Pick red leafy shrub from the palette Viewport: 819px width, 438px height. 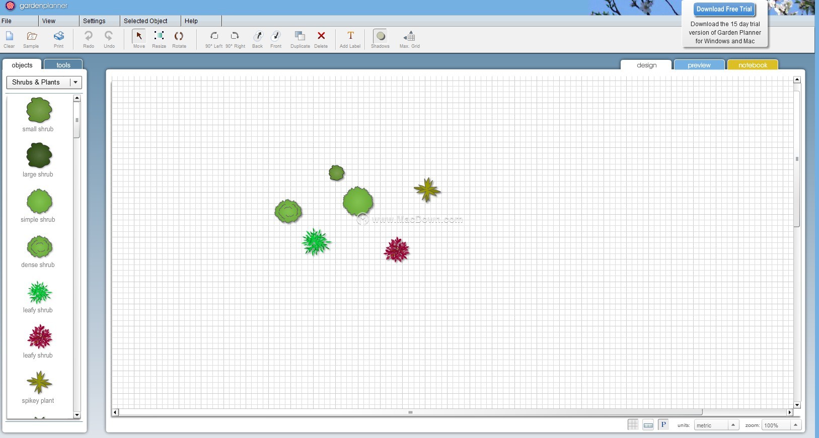click(x=40, y=337)
